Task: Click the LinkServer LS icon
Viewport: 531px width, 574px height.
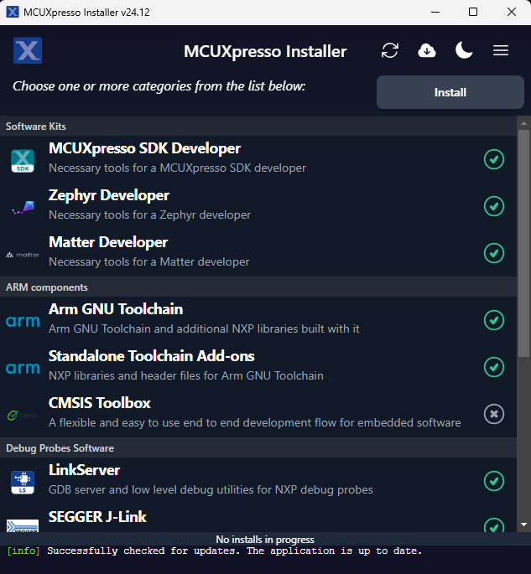Action: 23,483
